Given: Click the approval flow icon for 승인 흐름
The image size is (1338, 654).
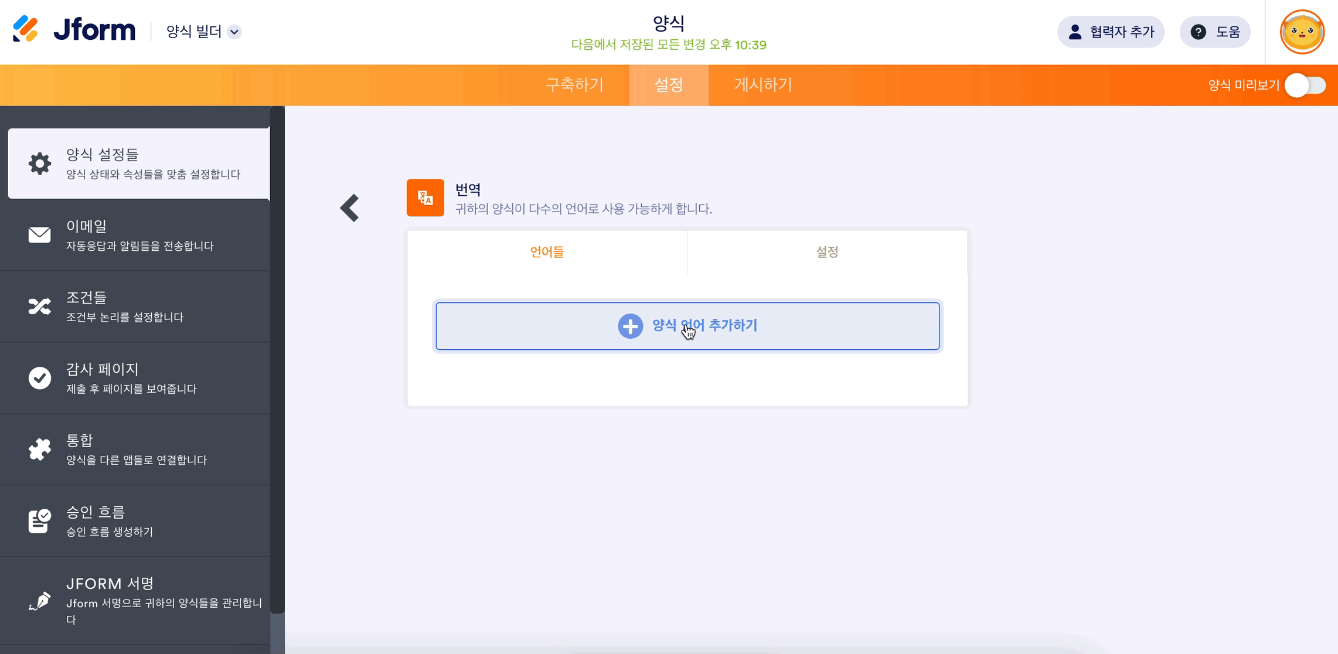Looking at the screenshot, I should (40, 521).
